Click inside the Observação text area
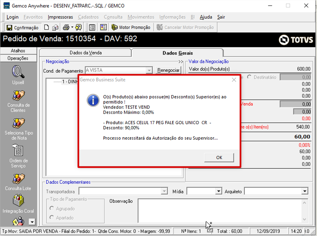317x236 pixels. 219,211
